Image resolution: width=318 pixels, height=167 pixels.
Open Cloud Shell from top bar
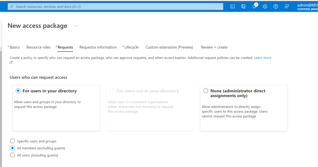point(232,7)
